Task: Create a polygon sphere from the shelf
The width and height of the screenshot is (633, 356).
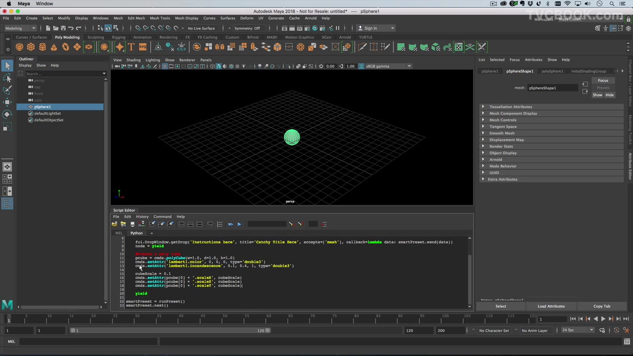Action: coord(19,47)
